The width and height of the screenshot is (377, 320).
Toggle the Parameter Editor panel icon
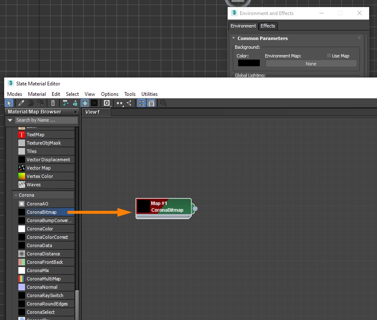tap(151, 103)
